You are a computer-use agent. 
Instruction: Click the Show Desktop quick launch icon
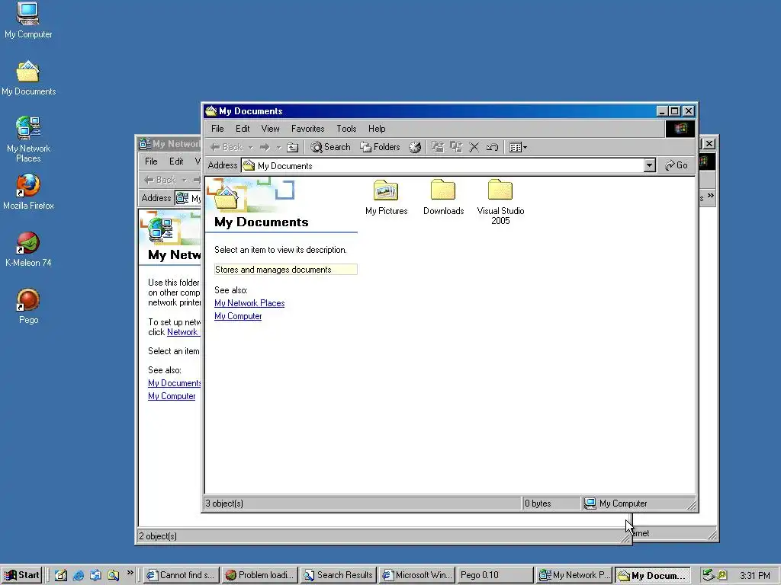tap(61, 576)
